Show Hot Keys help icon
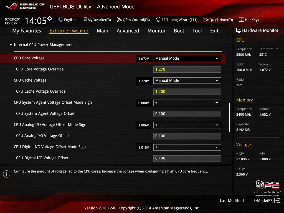284x213 pixels. (241, 20)
